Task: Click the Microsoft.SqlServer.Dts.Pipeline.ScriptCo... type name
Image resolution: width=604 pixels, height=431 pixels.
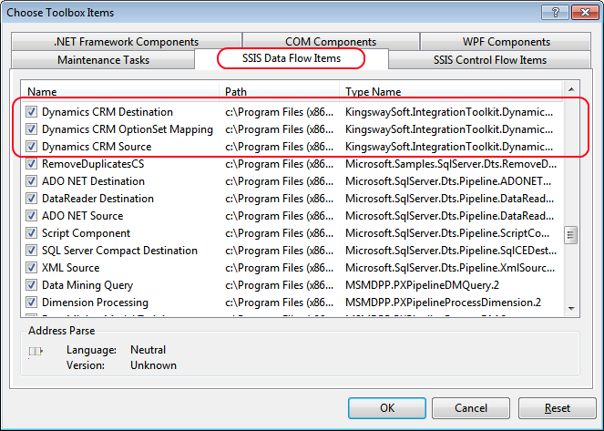Action: [447, 233]
